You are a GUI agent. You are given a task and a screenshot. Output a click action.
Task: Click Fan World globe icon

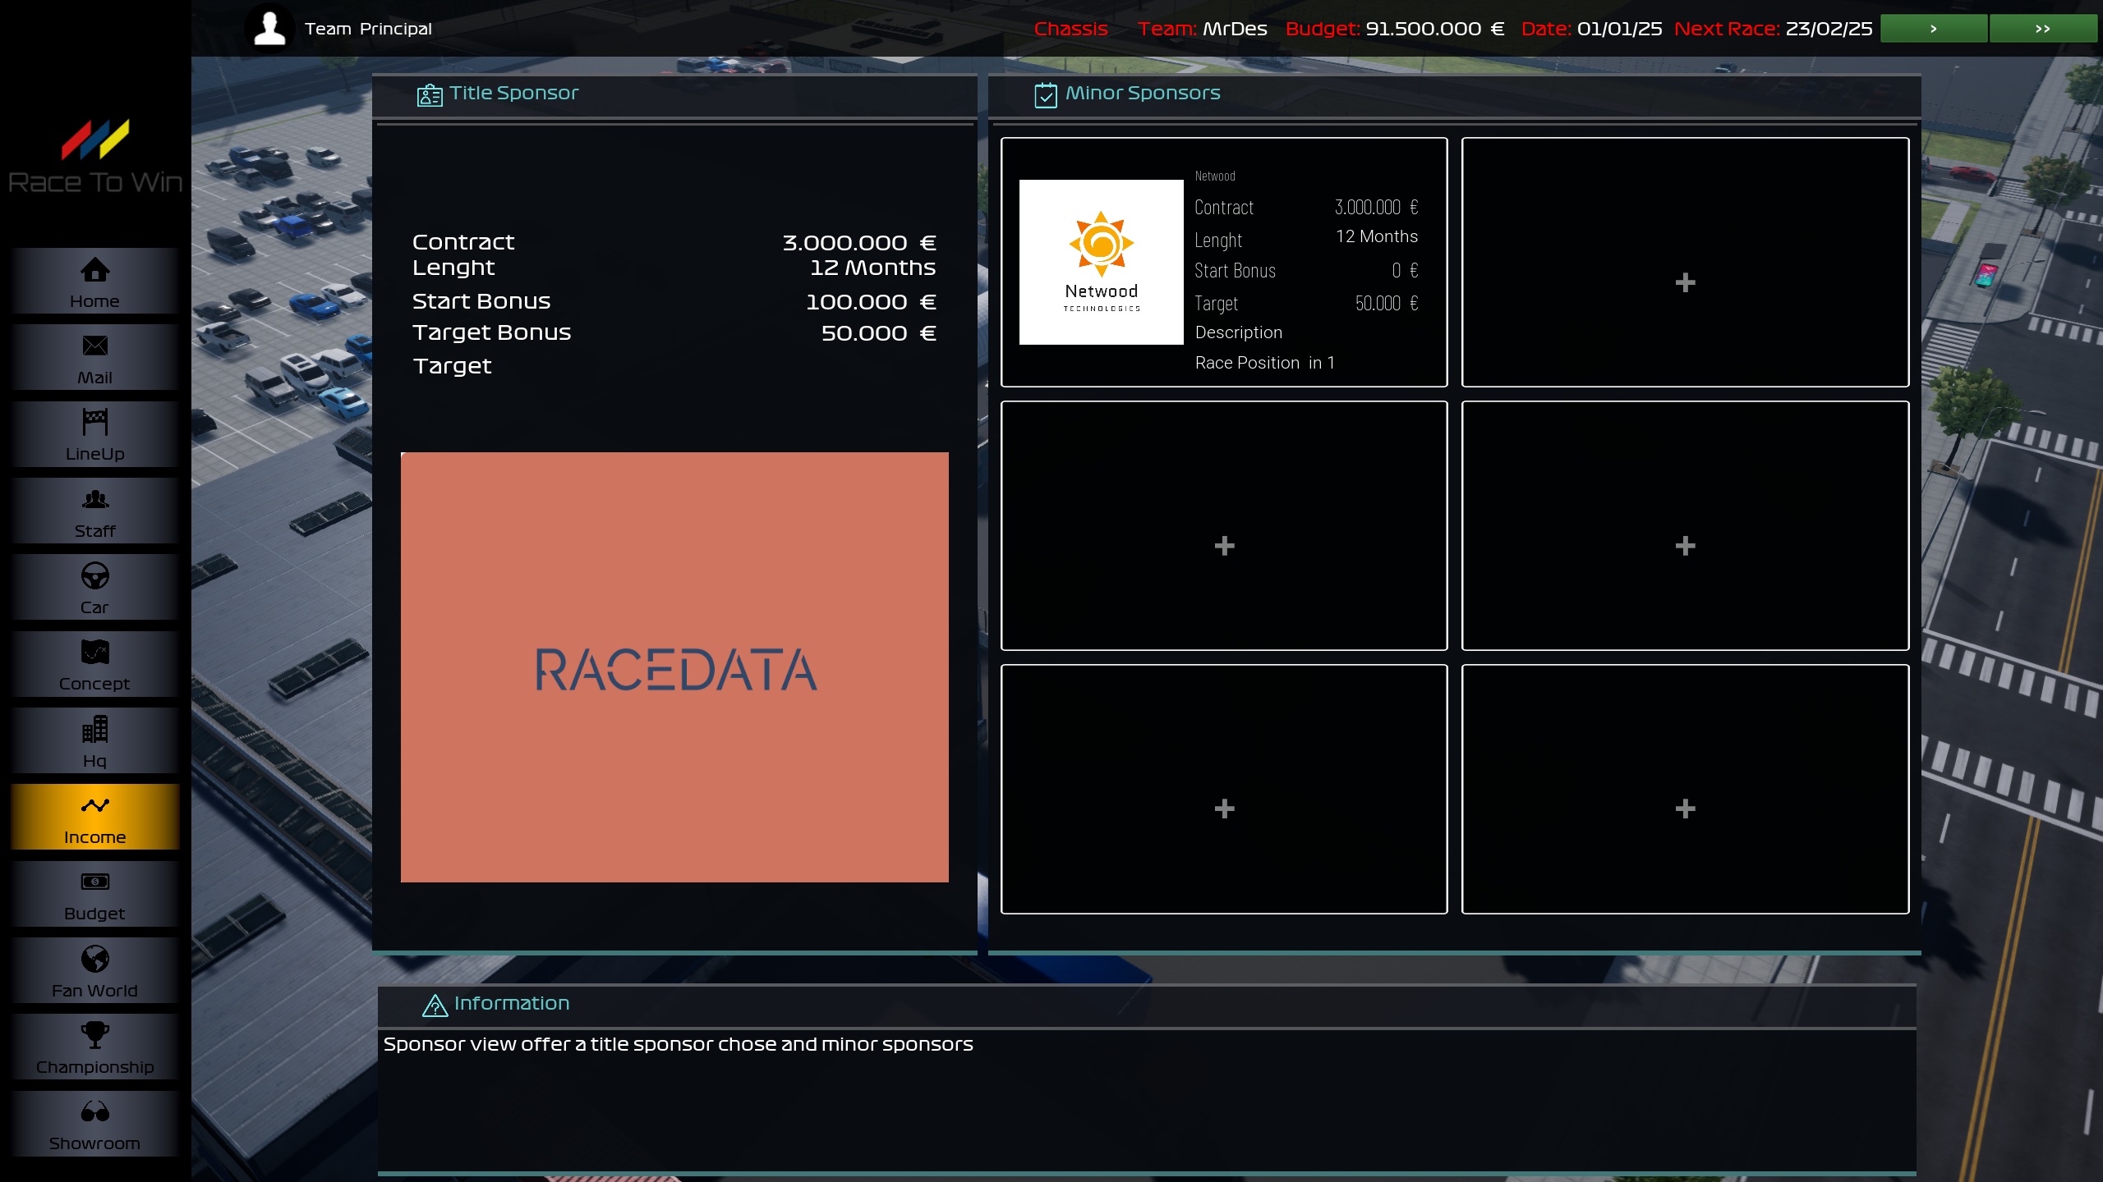click(x=94, y=959)
